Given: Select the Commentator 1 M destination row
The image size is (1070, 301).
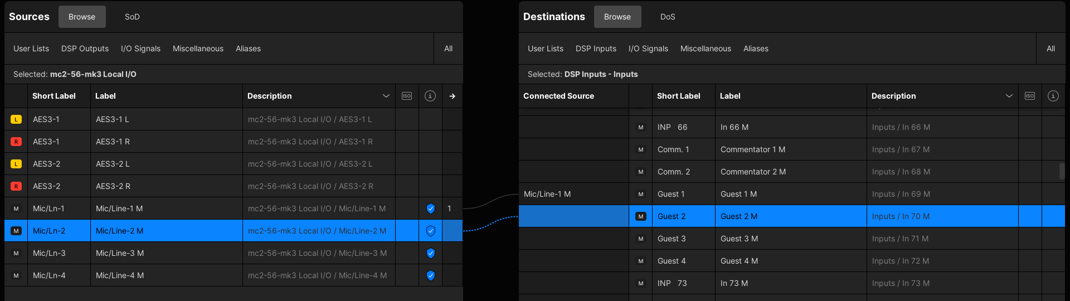Looking at the screenshot, I should 752,149.
